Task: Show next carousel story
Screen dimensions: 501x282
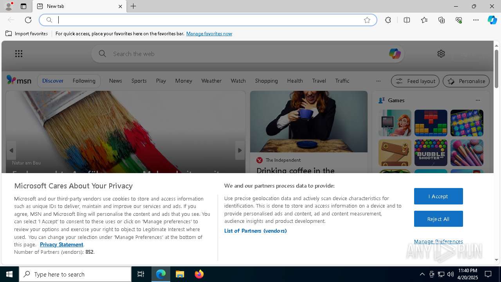Action: click(240, 150)
